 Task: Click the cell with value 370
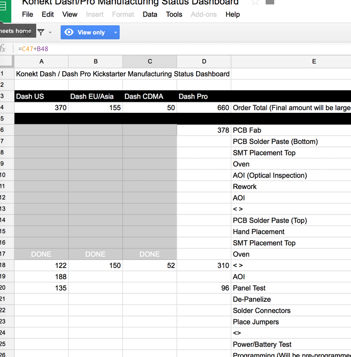[x=42, y=107]
